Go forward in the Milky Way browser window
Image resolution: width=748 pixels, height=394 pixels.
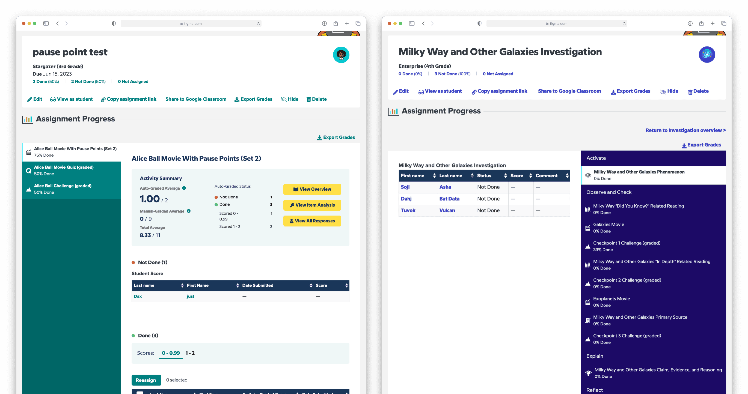tap(432, 23)
